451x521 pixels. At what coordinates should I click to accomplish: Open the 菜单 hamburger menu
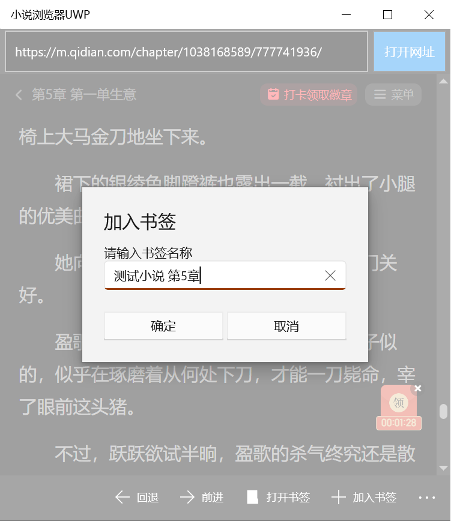click(393, 95)
